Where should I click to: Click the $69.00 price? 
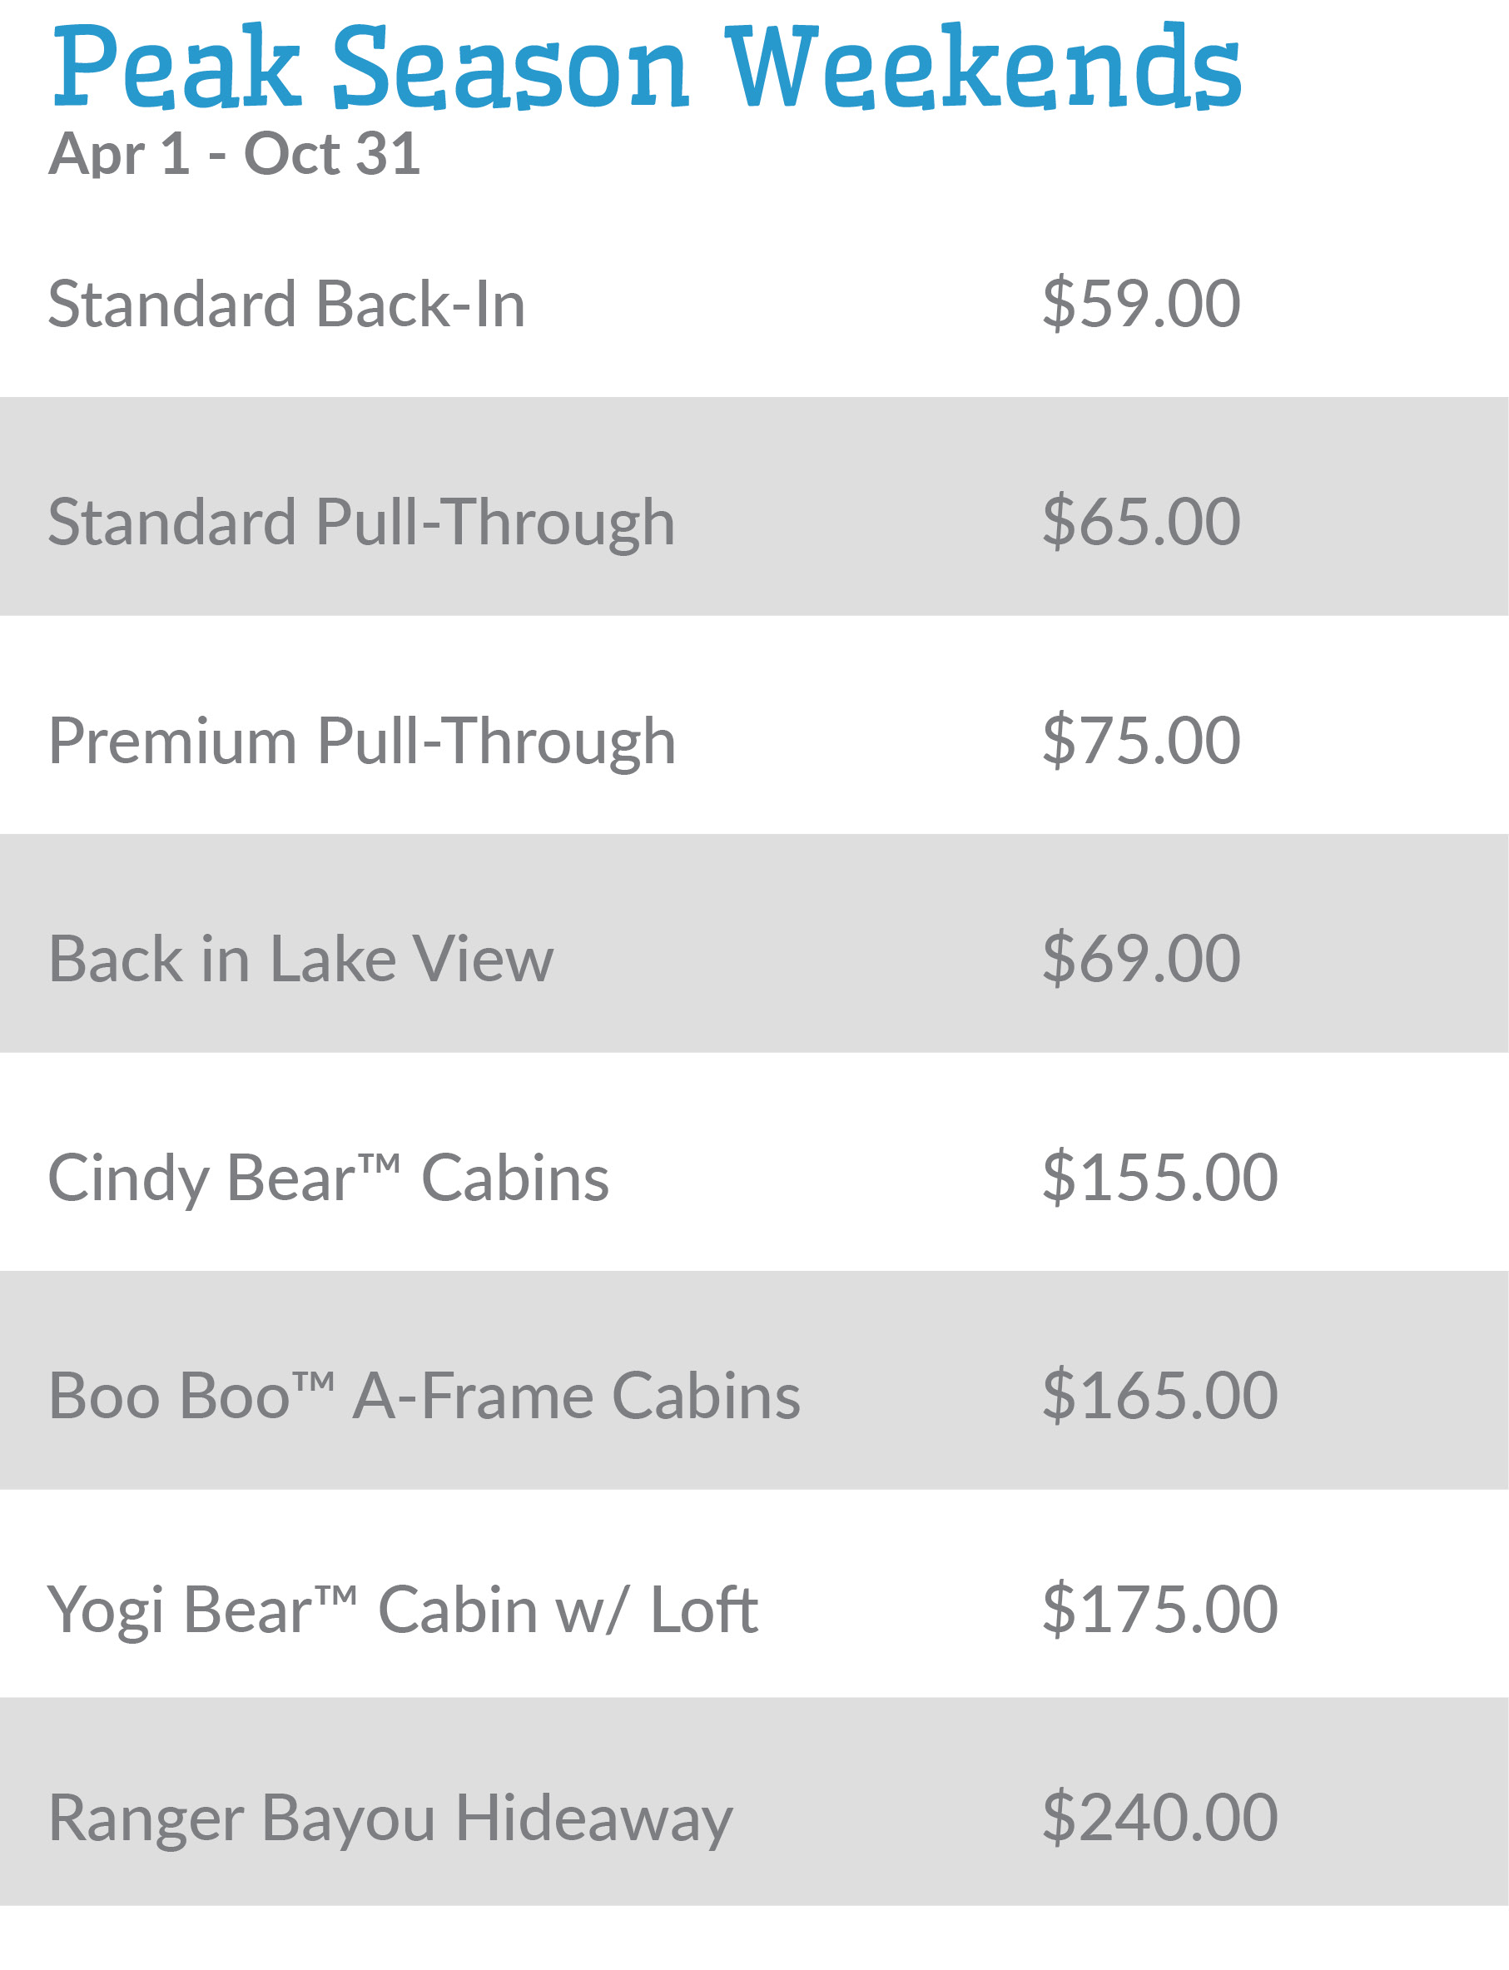pyautogui.click(x=1141, y=960)
